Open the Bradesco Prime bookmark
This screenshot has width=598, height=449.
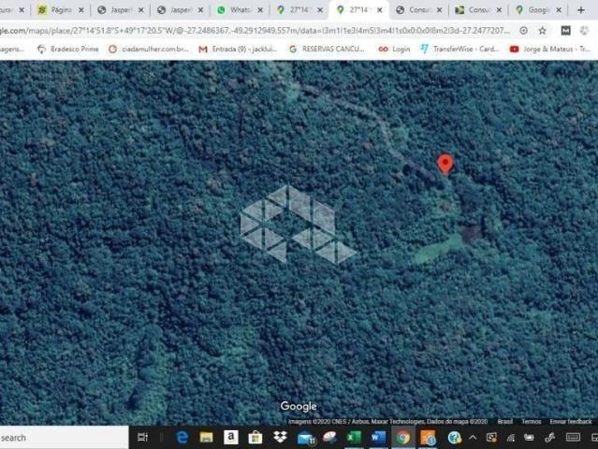[68, 49]
